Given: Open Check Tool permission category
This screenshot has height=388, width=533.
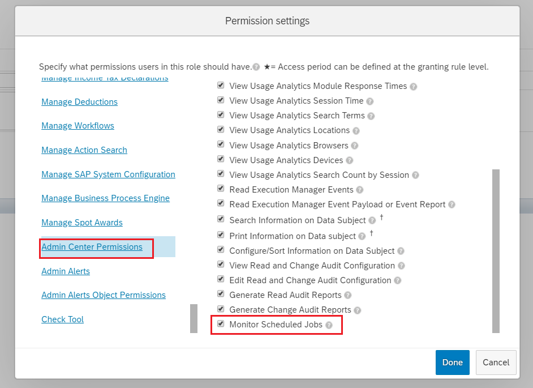Looking at the screenshot, I should [x=63, y=319].
